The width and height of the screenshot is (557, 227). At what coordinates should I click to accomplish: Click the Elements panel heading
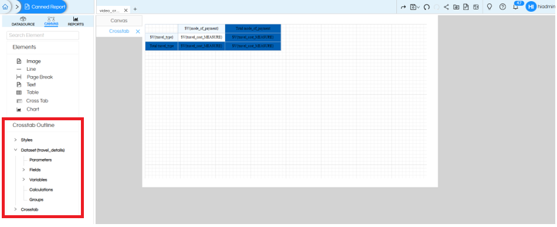pos(24,47)
